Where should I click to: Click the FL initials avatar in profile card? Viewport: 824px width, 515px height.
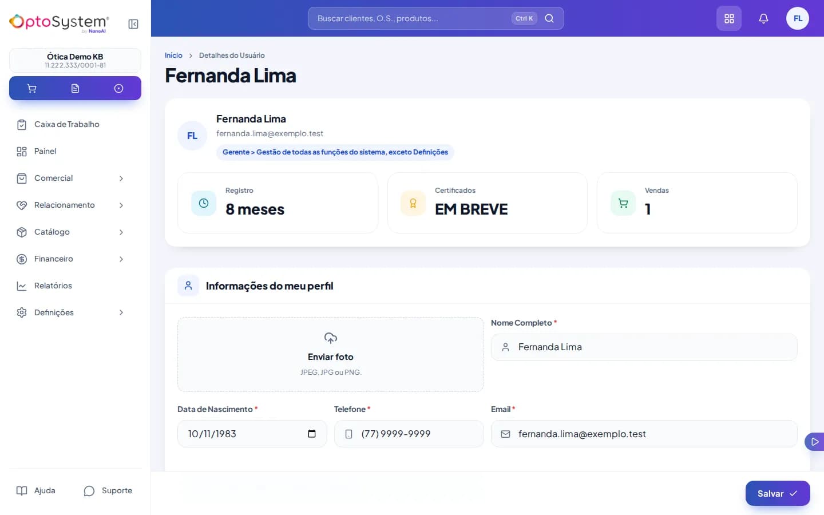pyautogui.click(x=192, y=136)
